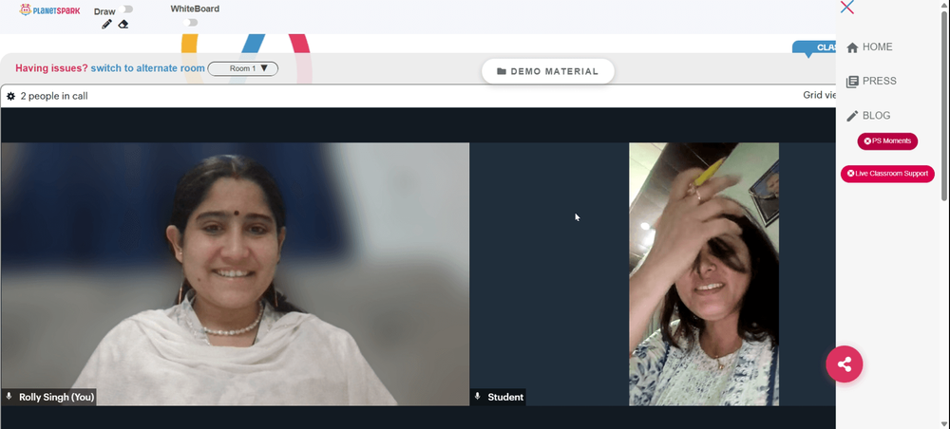Screen dimensions: 950x429
Task: Click the Student microphone icon
Action: coord(478,397)
